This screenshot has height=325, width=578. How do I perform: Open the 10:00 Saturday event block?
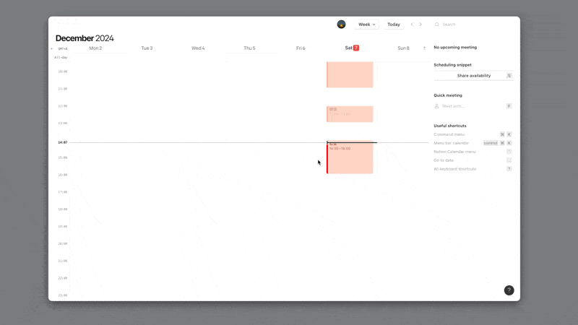[x=350, y=75]
